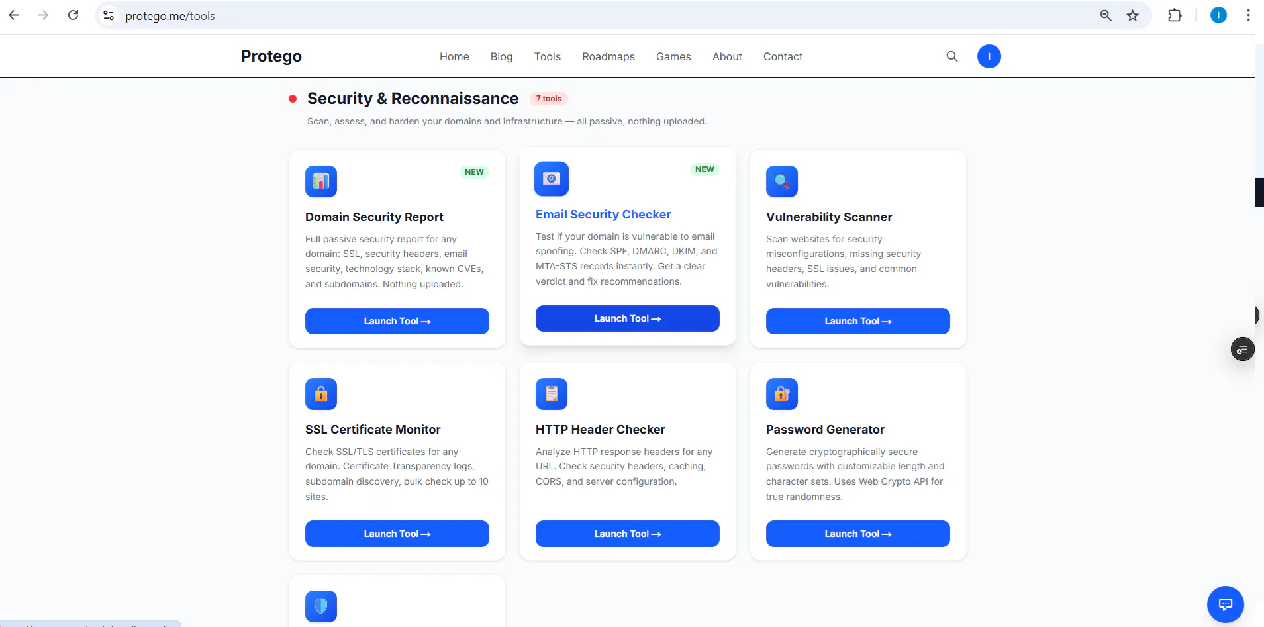Reload the page with the refresh icon
The width and height of the screenshot is (1264, 627).
coord(73,15)
